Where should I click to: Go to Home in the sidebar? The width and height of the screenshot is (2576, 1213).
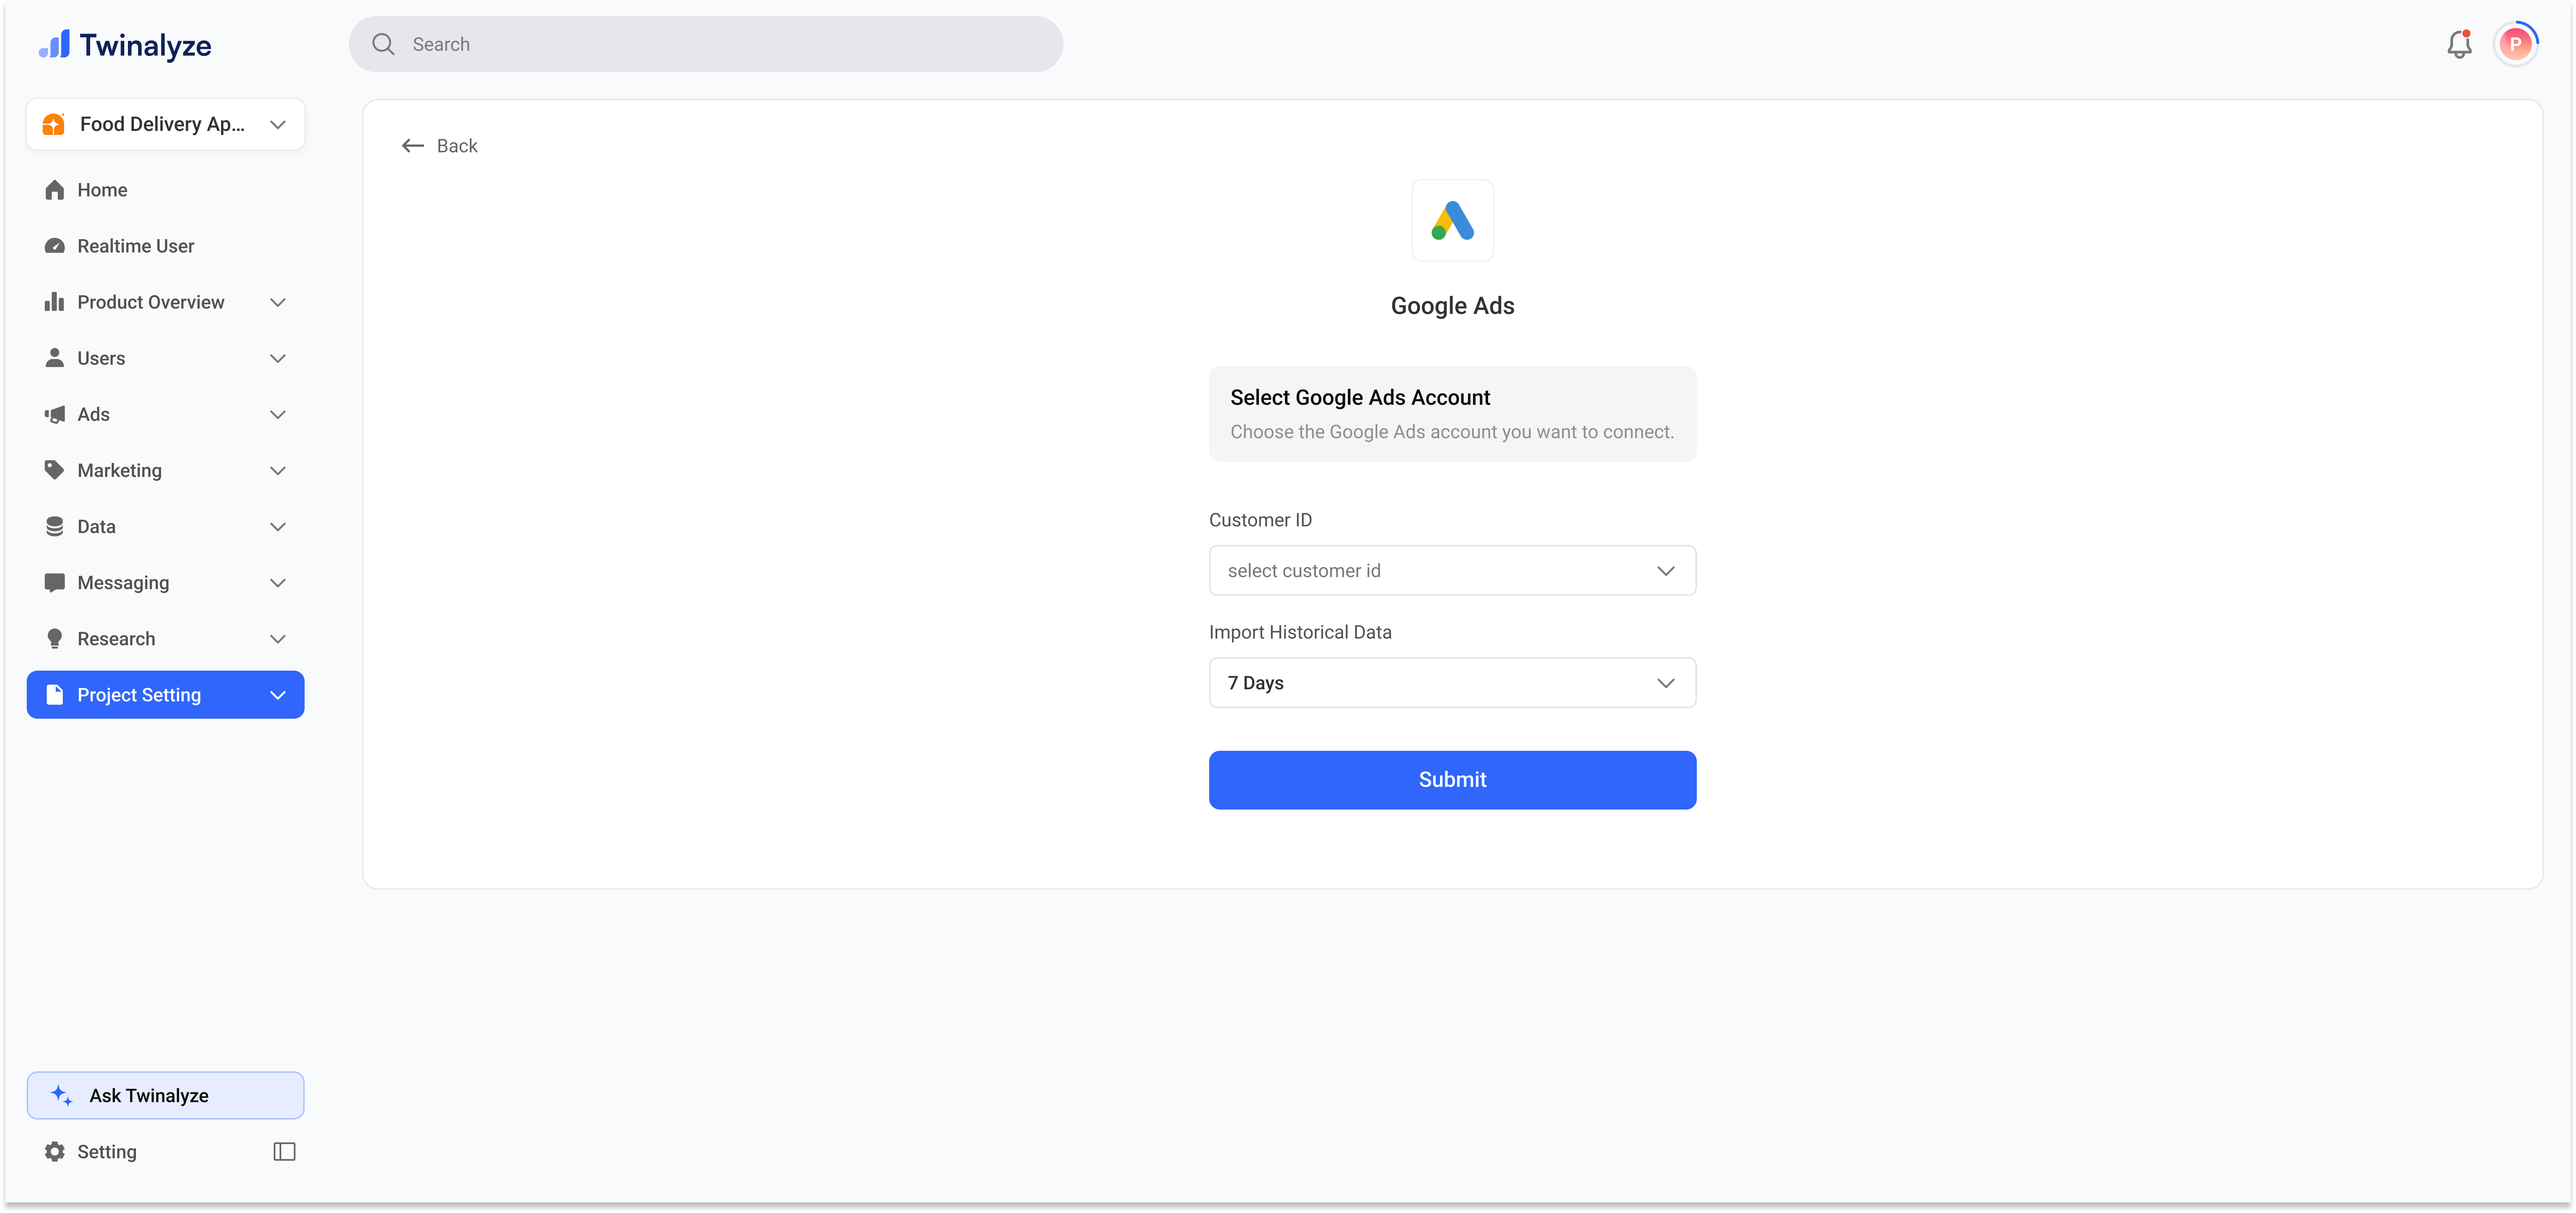[x=166, y=190]
